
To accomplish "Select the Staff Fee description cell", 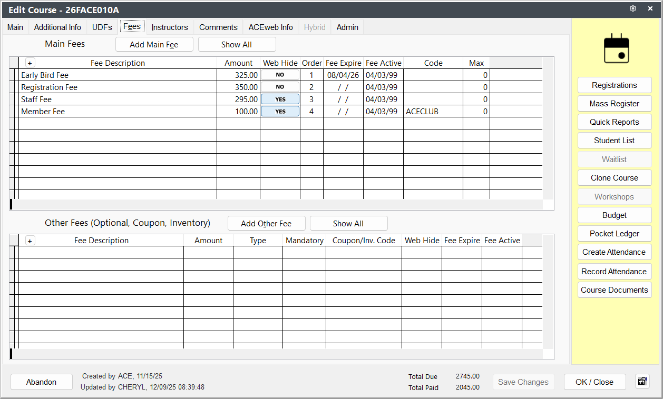I will [x=118, y=99].
